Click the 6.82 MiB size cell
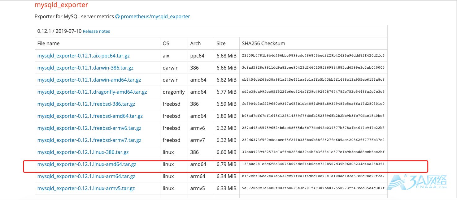457x200 pixels. point(226,80)
